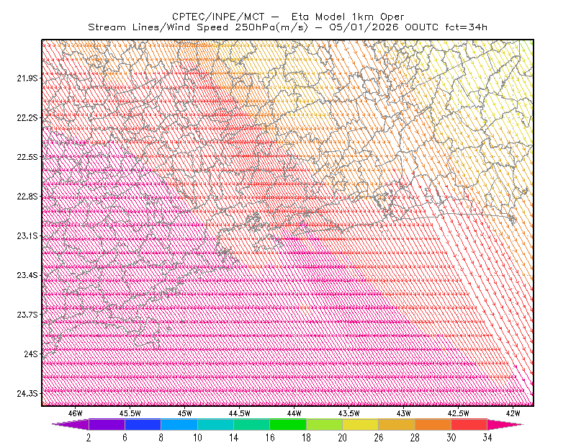
Task: Select the gold swatch between 26 and 28
Action: click(x=397, y=424)
